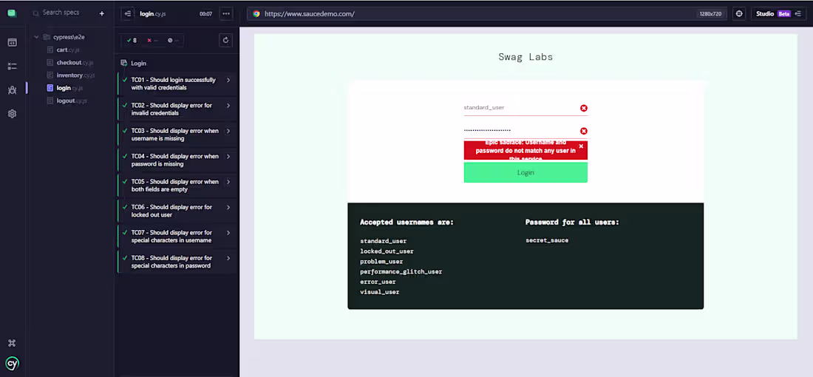Viewport: 813px width, 377px height.
Task: Expand TC02 invalid credentials chevron
Action: click(x=228, y=105)
